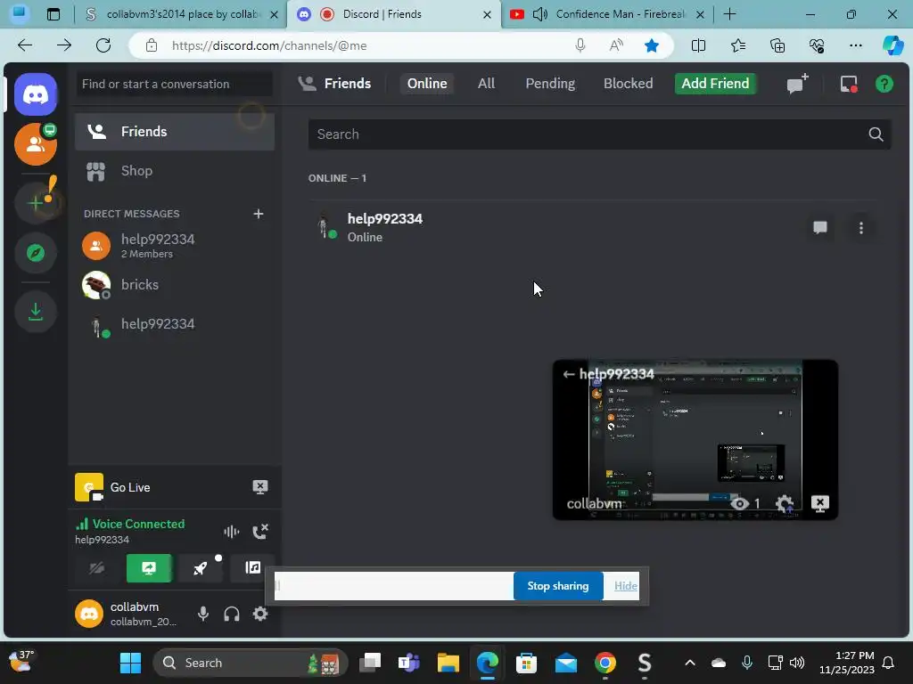Screen dimensions: 913x684
Task: Switch to Confidence Man YouTube tab
Action: 606,14
